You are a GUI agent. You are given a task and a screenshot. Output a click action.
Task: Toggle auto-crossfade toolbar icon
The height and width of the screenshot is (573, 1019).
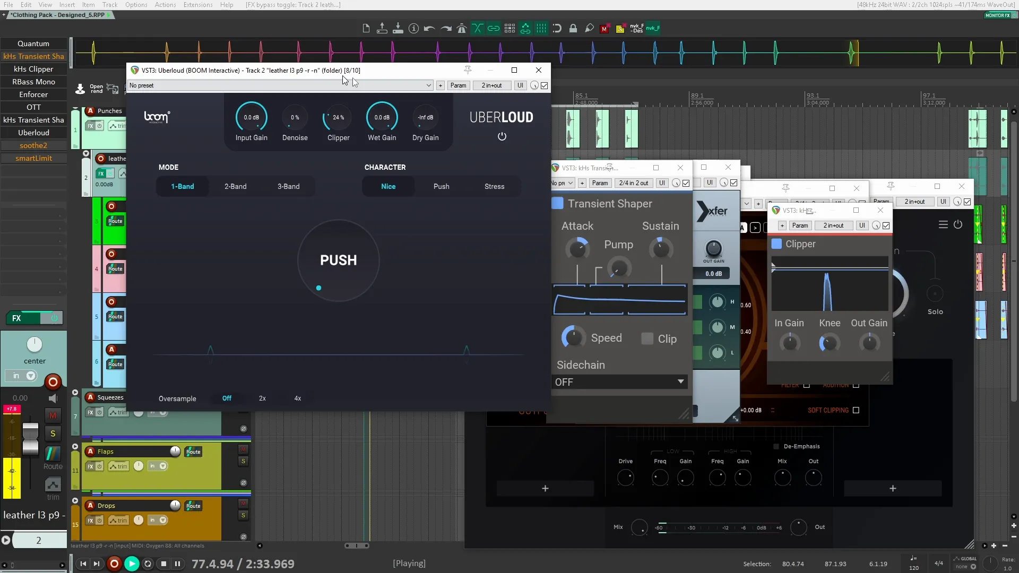(x=478, y=29)
